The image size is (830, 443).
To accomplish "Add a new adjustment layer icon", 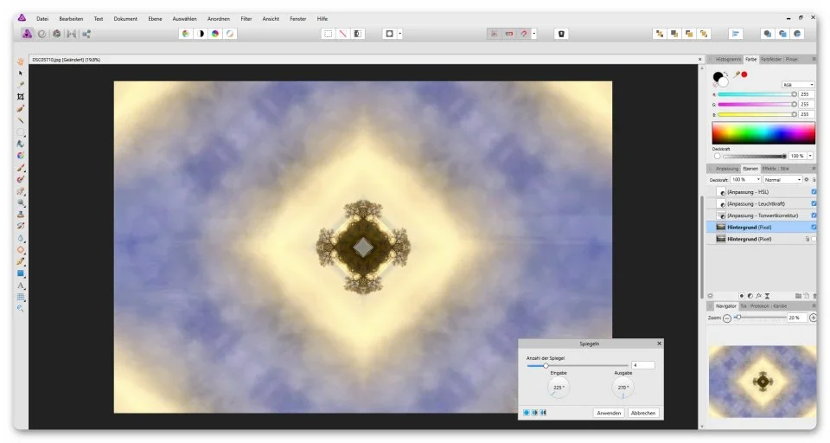I will pyautogui.click(x=750, y=296).
